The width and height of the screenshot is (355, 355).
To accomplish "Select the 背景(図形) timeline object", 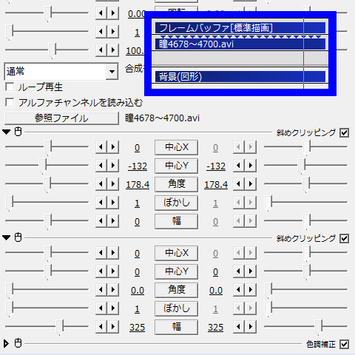I will coord(240,77).
